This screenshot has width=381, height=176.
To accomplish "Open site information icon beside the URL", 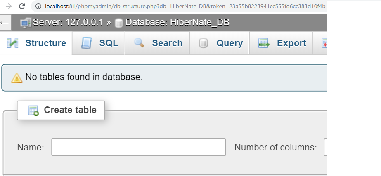I will (x=38, y=7).
